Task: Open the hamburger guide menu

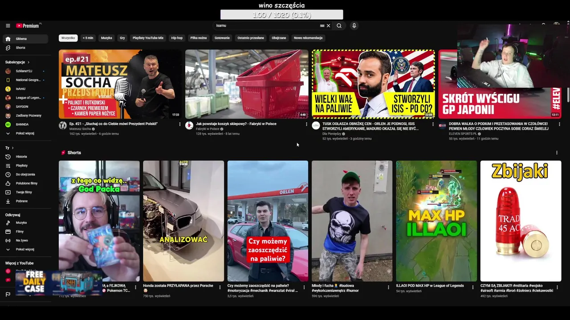Action: point(8,26)
